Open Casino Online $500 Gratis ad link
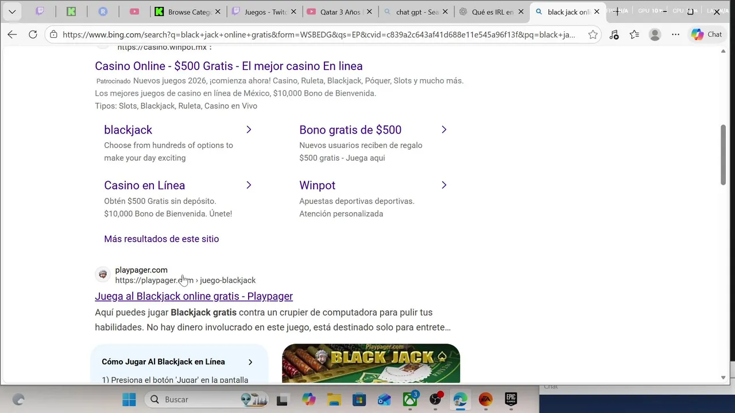Image resolution: width=735 pixels, height=413 pixels. click(229, 66)
